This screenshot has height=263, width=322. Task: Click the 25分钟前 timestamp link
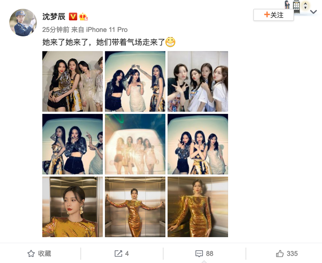tap(56, 30)
